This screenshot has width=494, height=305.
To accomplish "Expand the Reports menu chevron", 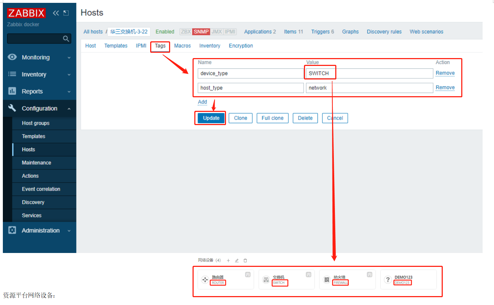I will 69,92.
